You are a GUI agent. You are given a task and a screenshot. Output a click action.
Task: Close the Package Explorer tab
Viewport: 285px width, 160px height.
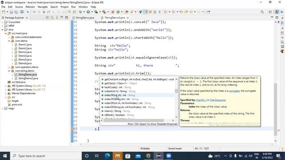pyautogui.click(x=27, y=18)
